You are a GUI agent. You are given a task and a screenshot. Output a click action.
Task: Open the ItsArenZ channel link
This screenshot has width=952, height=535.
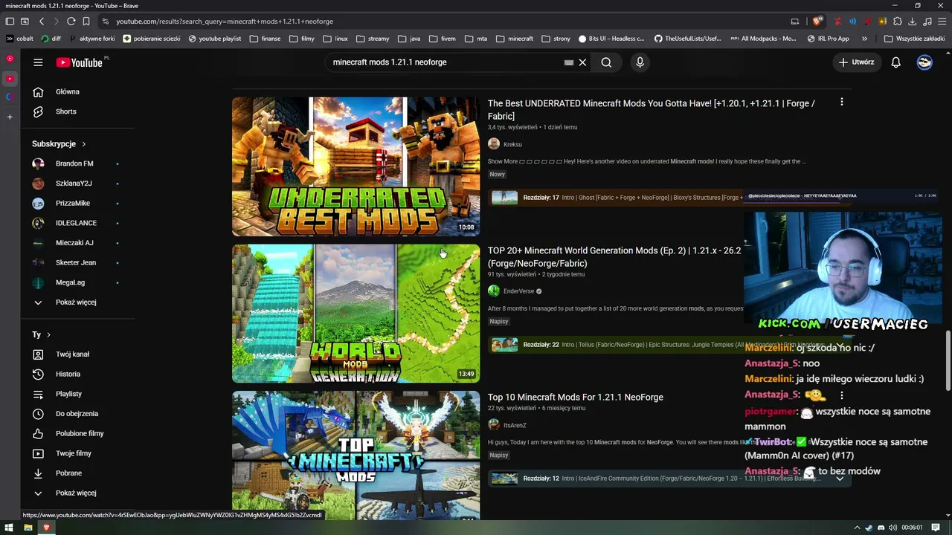(515, 425)
